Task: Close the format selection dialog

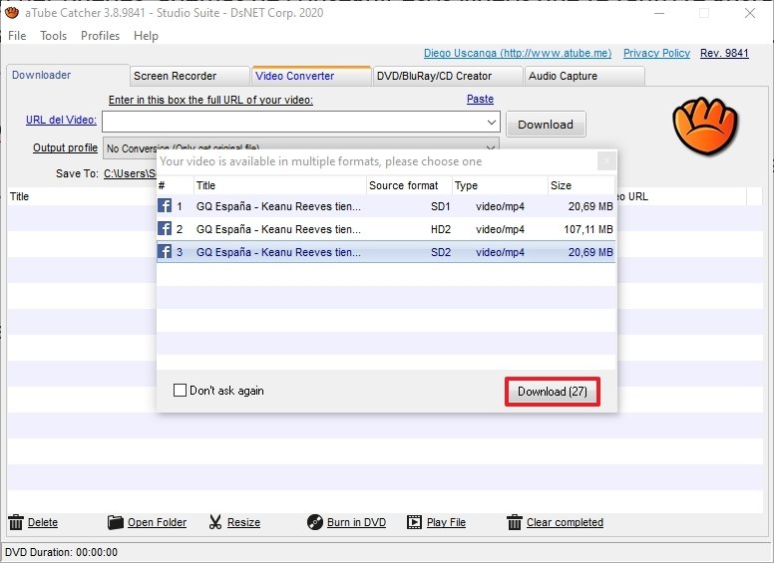Action: coord(606,160)
